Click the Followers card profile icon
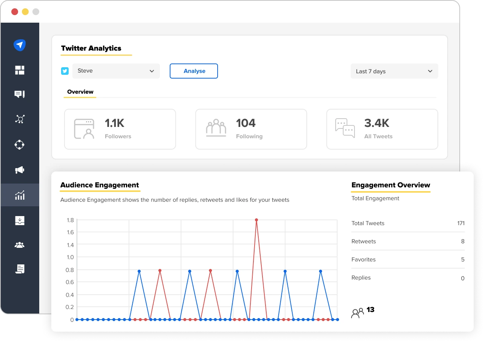 pyautogui.click(x=84, y=129)
